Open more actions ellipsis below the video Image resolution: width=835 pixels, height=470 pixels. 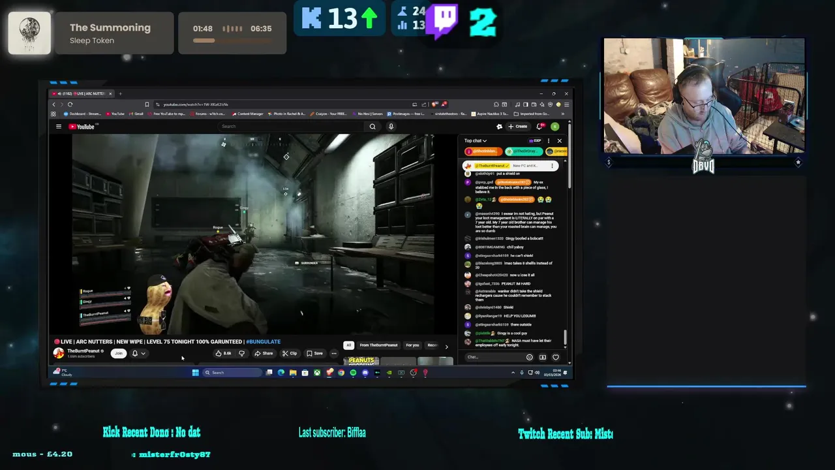tap(334, 353)
